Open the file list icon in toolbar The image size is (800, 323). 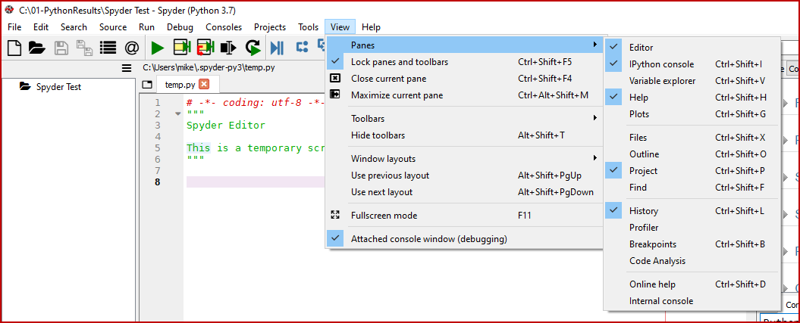click(x=108, y=48)
